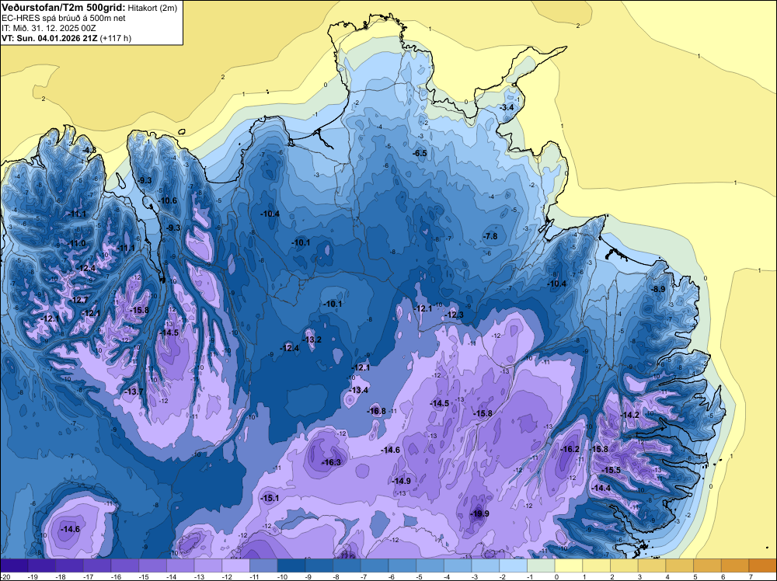Click the -12.7 temperature value
The image size is (777, 581).
(79, 300)
